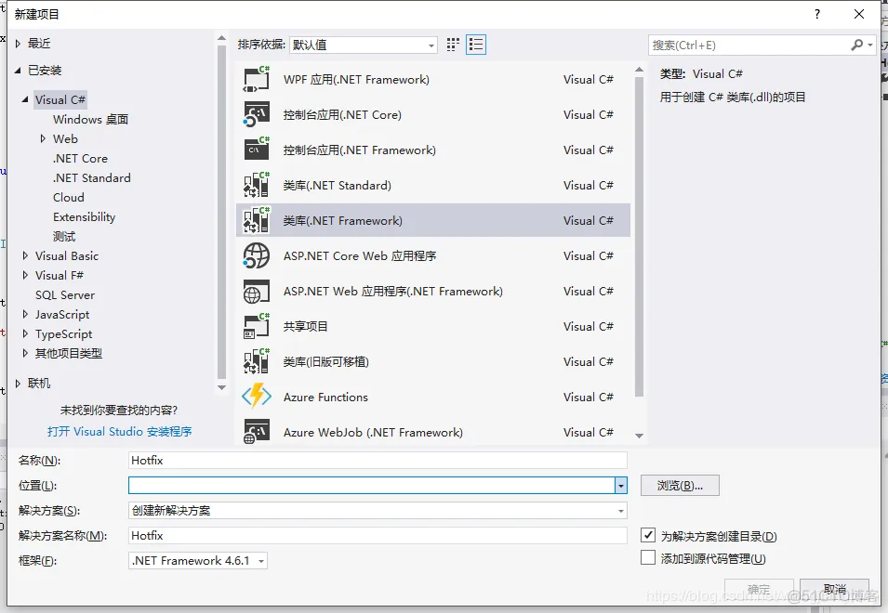Select the 共享项目 template name
This screenshot has width=888, height=613.
point(305,326)
